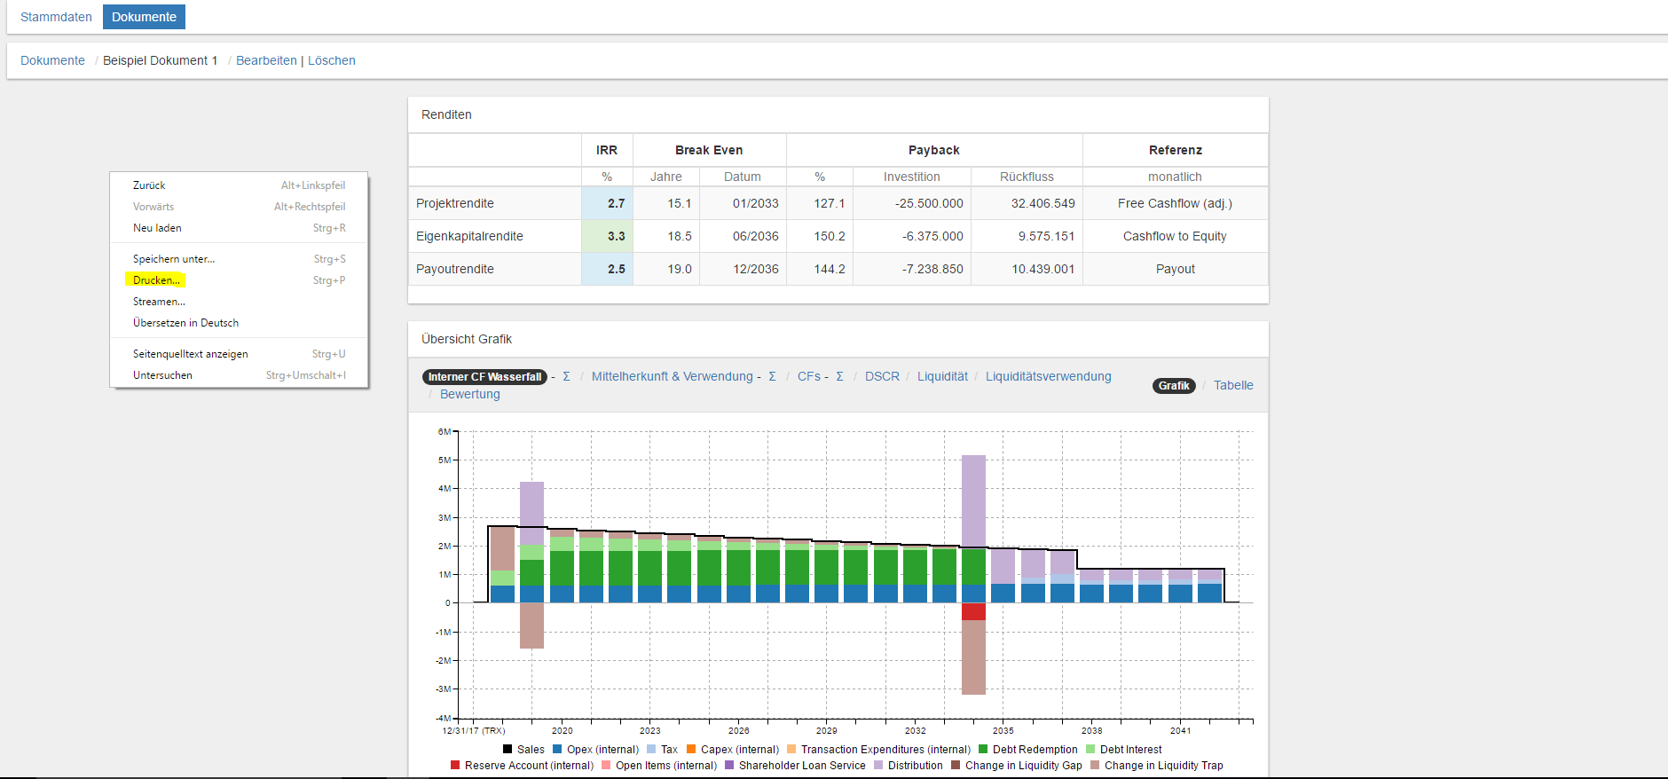Image resolution: width=1668 pixels, height=779 pixels.
Task: Select the Grafik view pill
Action: pyautogui.click(x=1173, y=385)
